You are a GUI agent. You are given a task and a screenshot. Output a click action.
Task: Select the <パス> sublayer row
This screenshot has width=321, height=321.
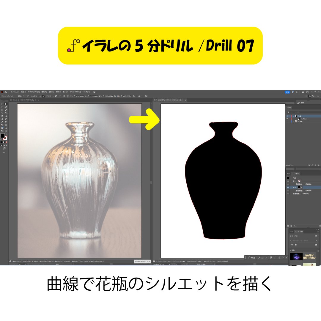point(303,119)
